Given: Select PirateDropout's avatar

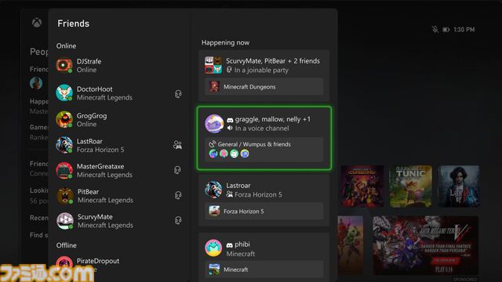Looking at the screenshot, I should point(64,263).
